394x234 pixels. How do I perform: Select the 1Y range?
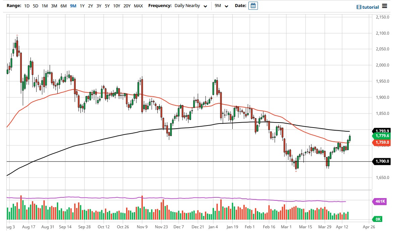pos(82,6)
